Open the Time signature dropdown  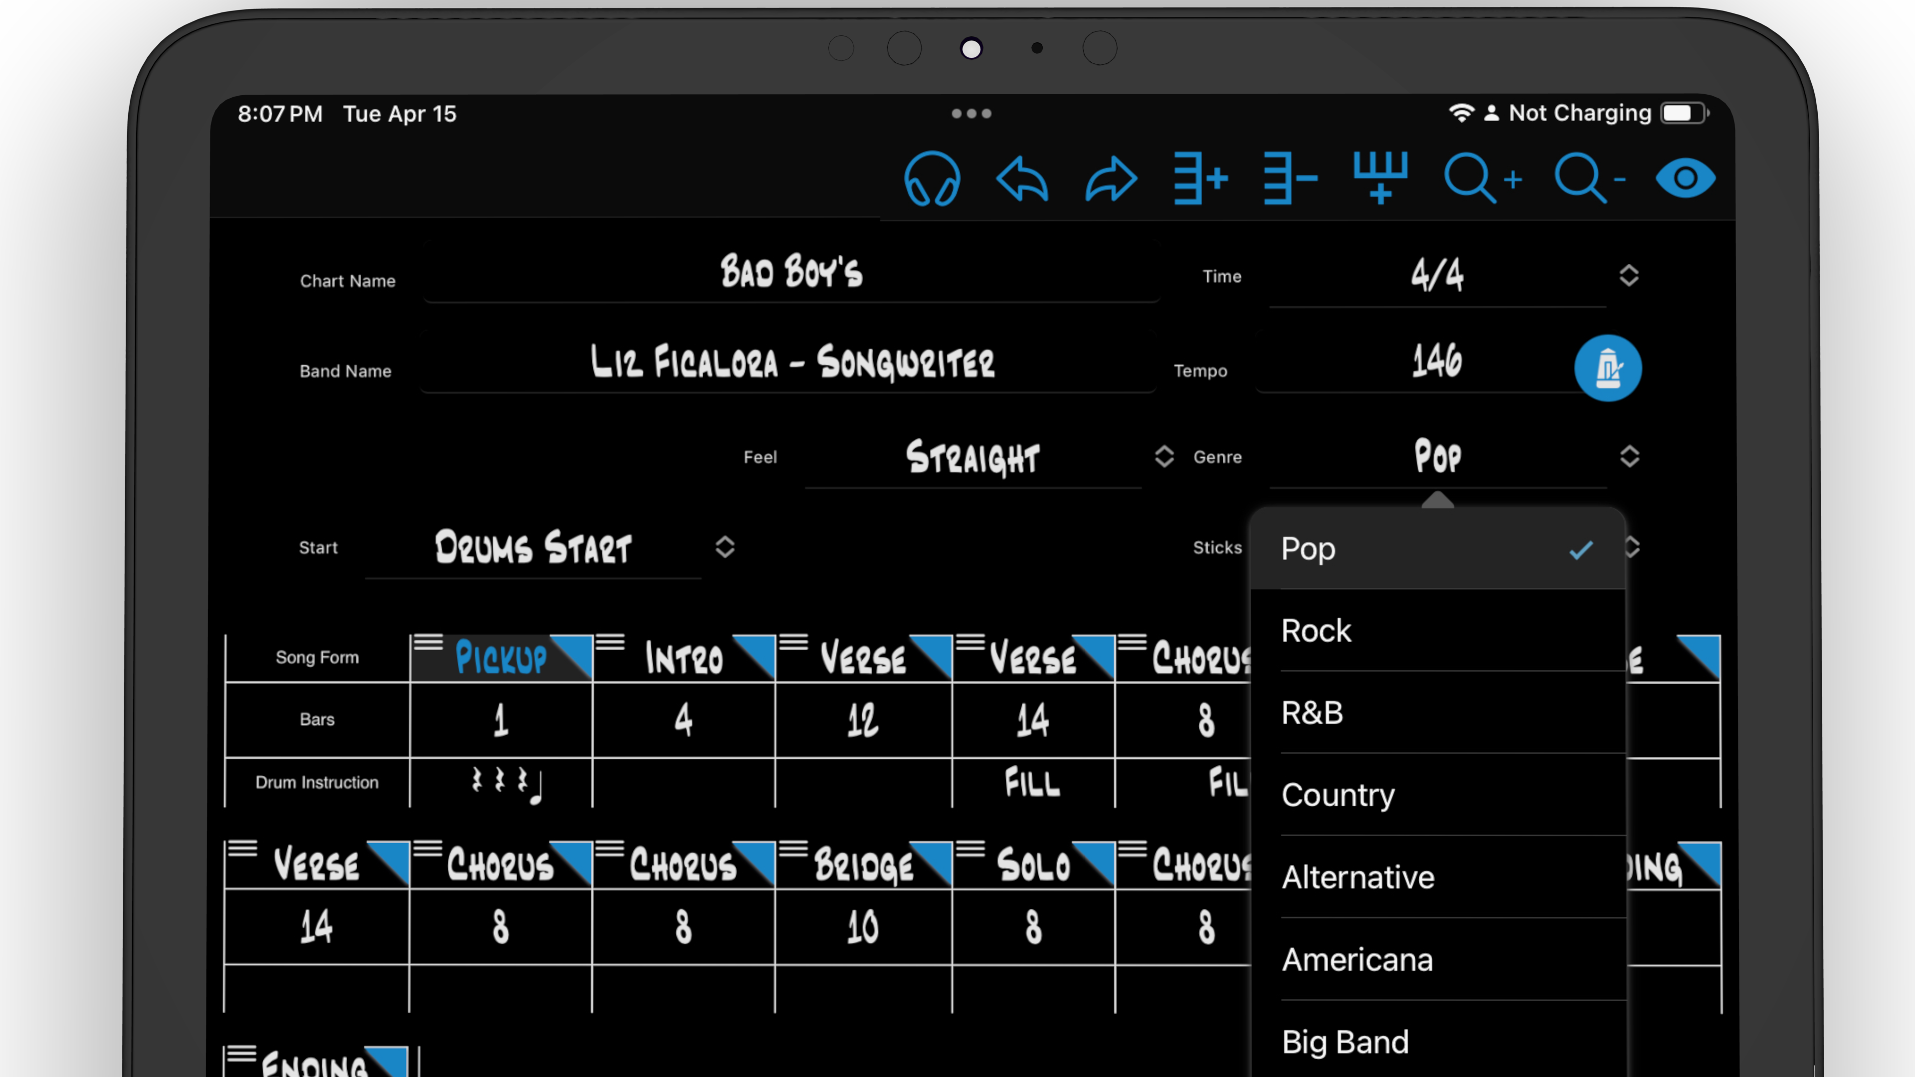[1629, 276]
